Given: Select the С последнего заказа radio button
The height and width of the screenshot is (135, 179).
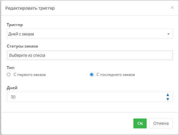Looking at the screenshot, I should pos(91,75).
